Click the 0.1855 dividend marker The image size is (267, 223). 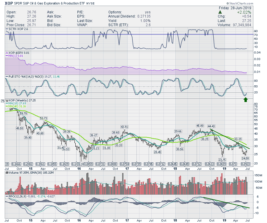pos(52,164)
